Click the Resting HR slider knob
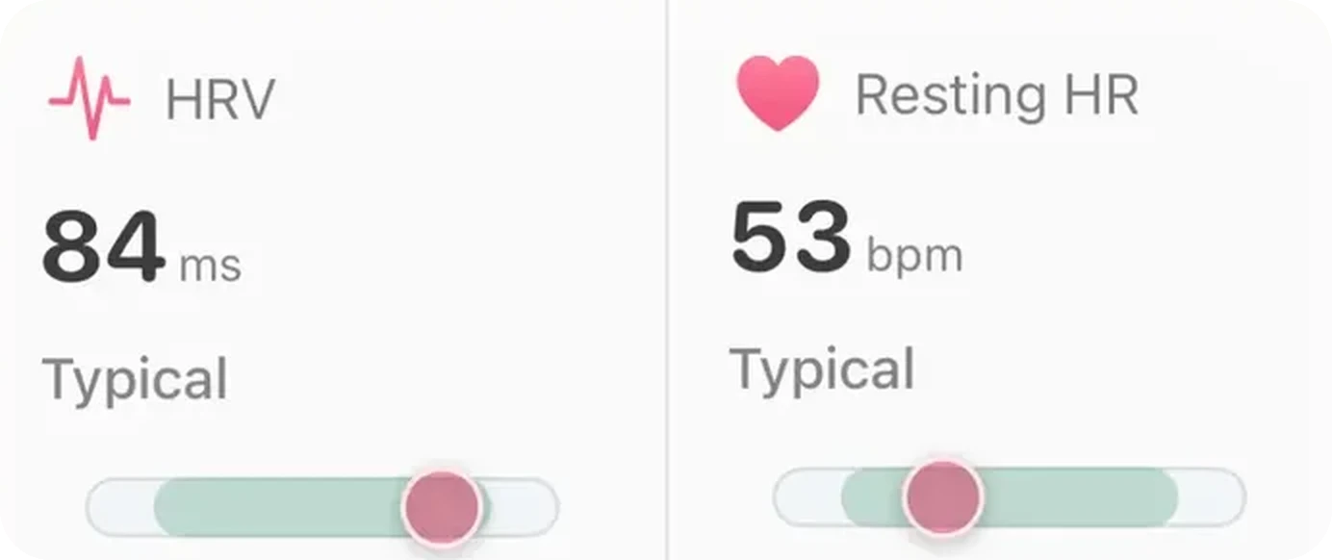 tap(942, 497)
